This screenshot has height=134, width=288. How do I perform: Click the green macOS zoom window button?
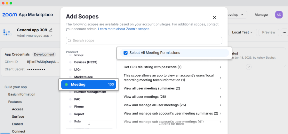tap(11, 3)
